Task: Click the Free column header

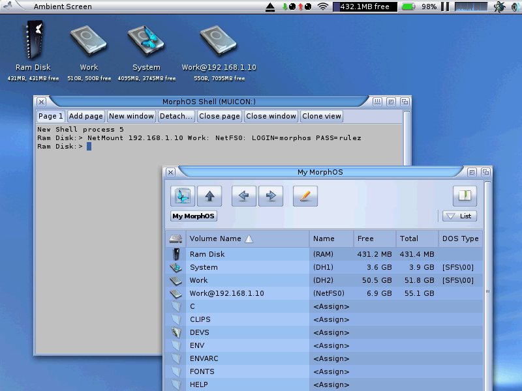Action: [x=375, y=239]
